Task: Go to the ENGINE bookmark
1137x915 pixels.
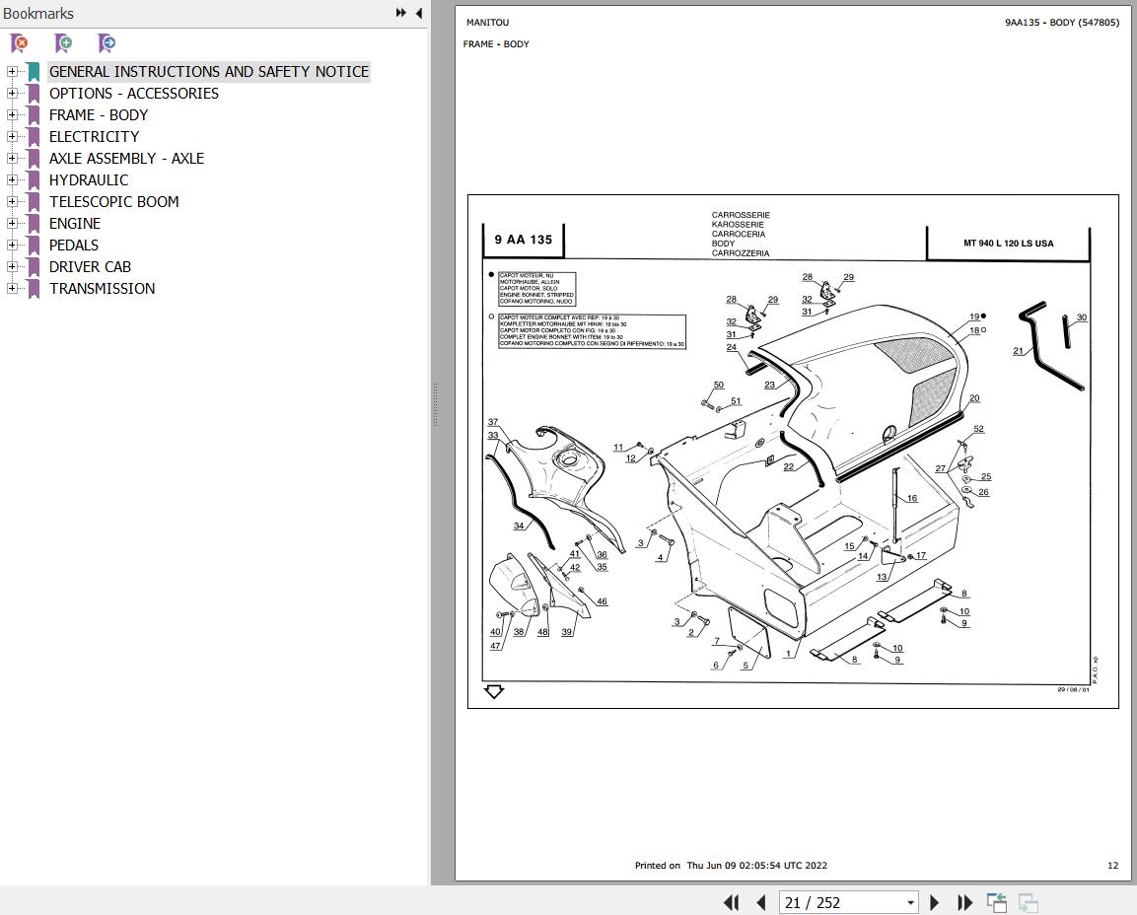Action: click(x=75, y=223)
